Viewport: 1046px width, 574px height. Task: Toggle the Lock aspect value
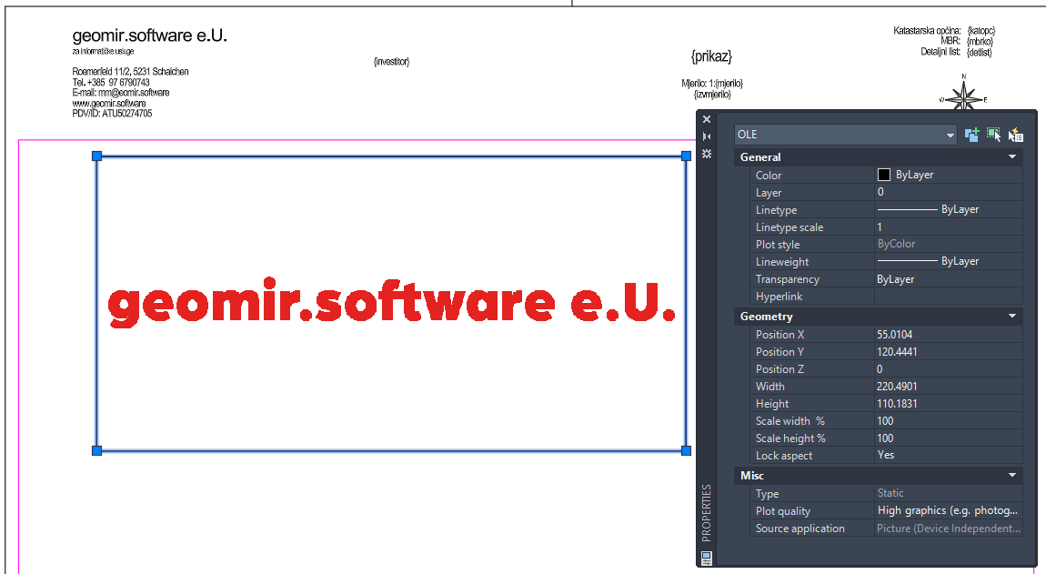tap(946, 455)
